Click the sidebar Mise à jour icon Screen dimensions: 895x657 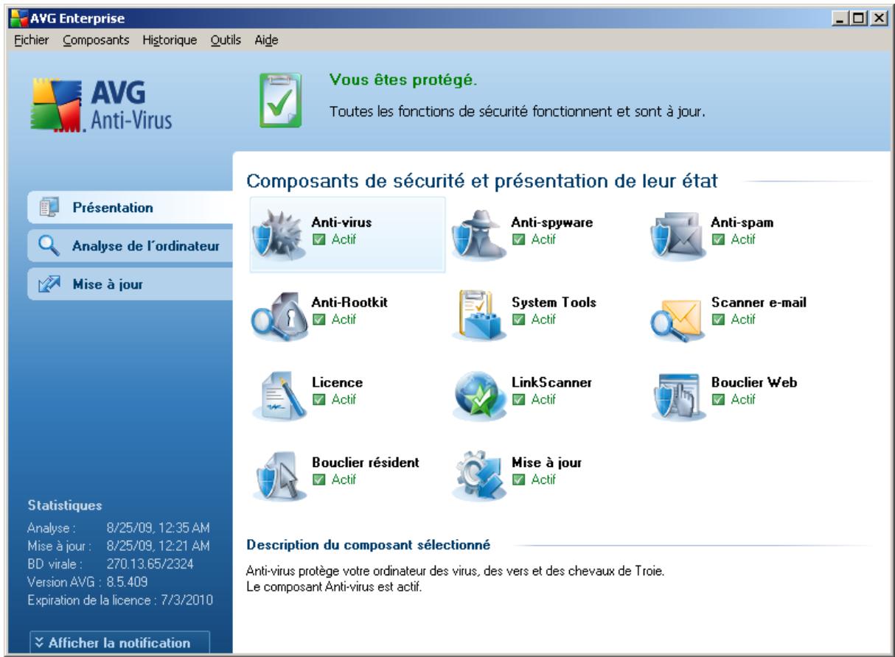pos(48,284)
